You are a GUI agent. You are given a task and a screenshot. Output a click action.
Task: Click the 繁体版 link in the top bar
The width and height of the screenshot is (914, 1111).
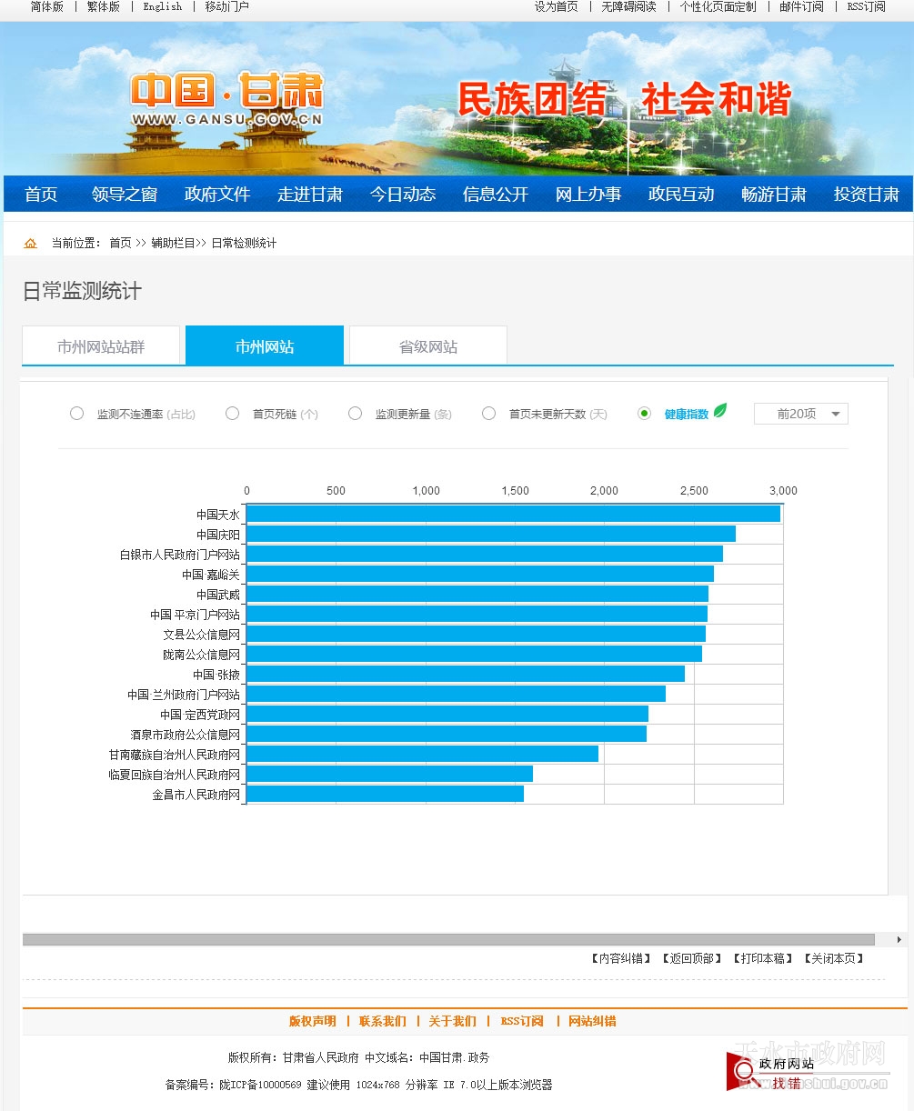pyautogui.click(x=104, y=6)
